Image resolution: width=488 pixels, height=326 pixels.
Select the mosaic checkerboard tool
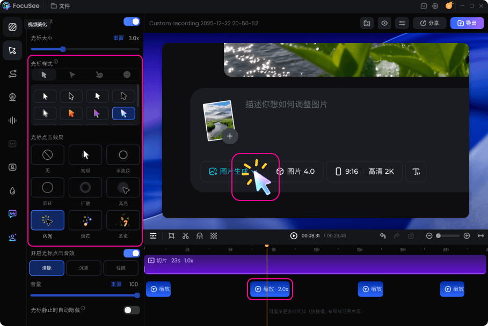(214, 236)
